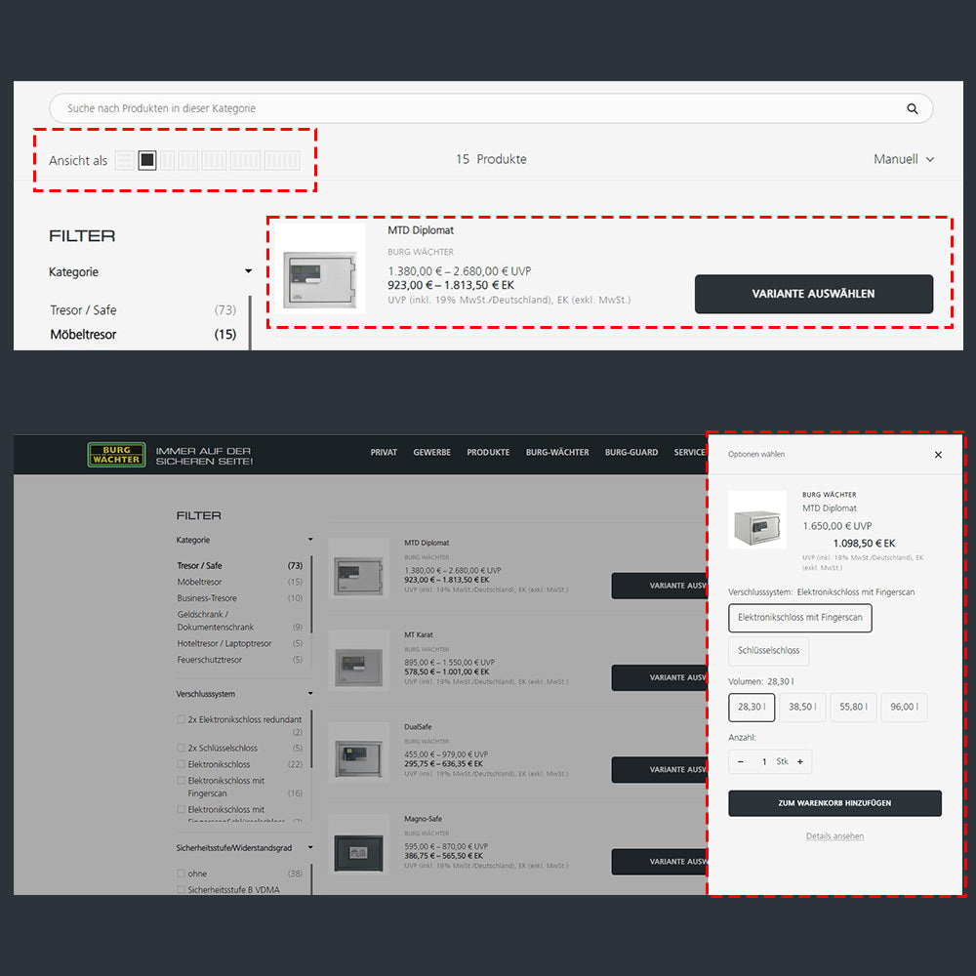The image size is (976, 976).
Task: Open the MT Karat product thumbnail
Action: click(x=359, y=661)
